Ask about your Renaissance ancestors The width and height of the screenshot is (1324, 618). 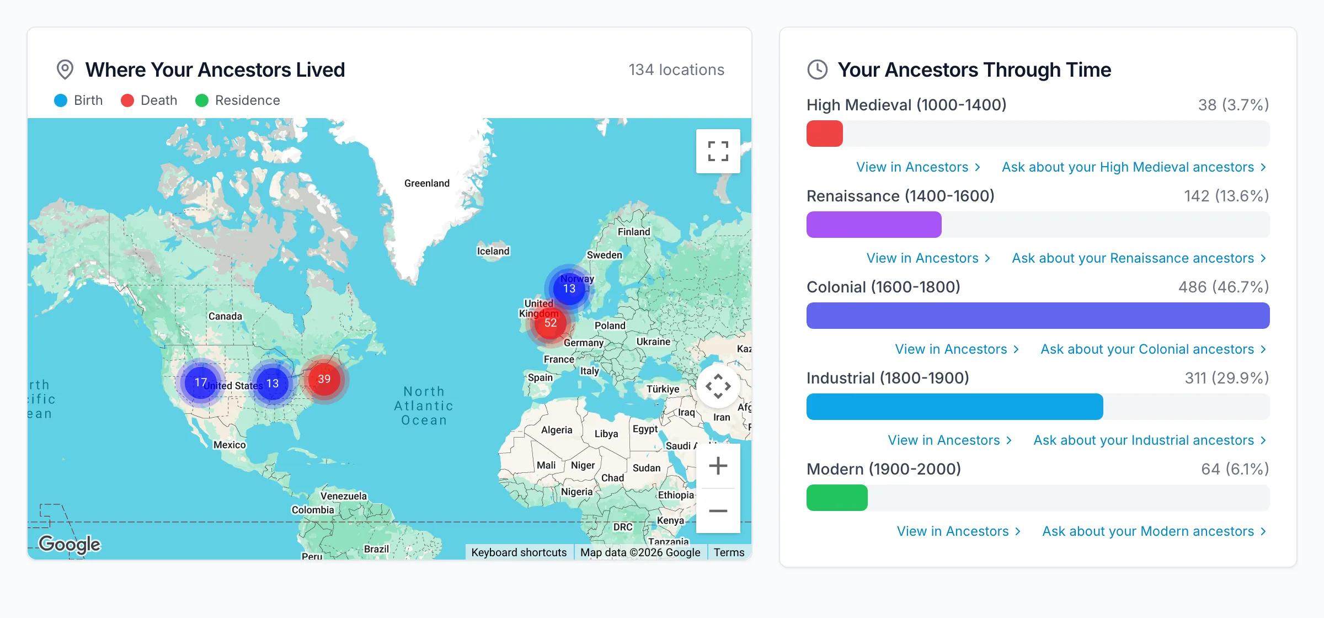click(1139, 258)
